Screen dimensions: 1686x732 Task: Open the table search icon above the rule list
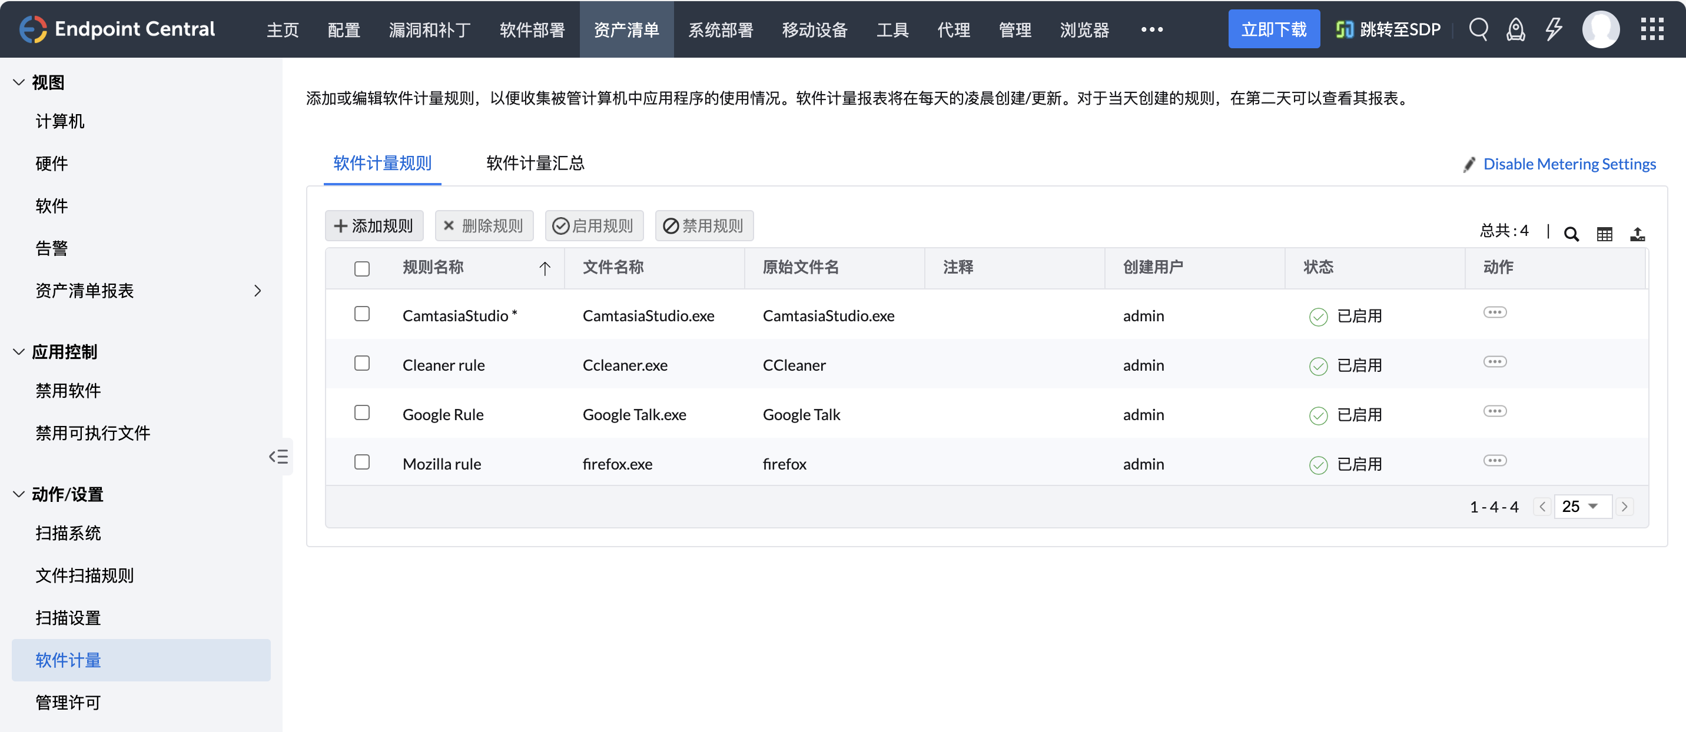1572,234
